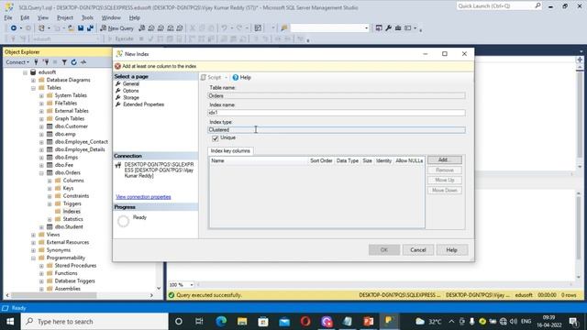This screenshot has height=330, width=587.
Task: Collapse the edusoft database node
Action: [x=25, y=72]
